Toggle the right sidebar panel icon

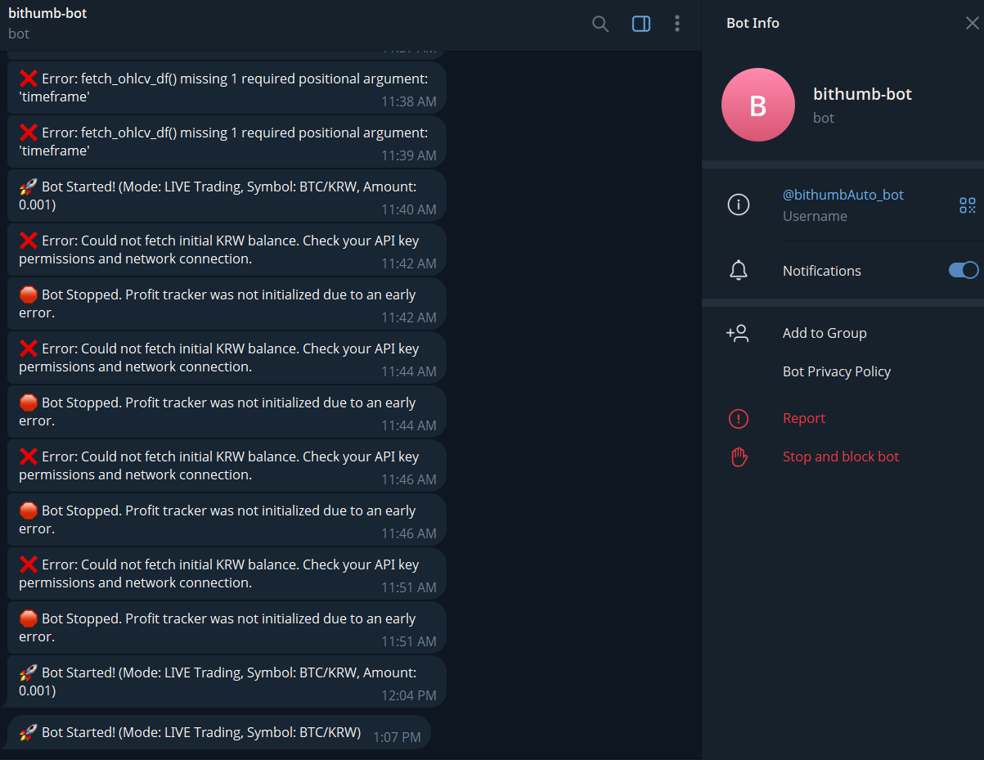click(641, 24)
